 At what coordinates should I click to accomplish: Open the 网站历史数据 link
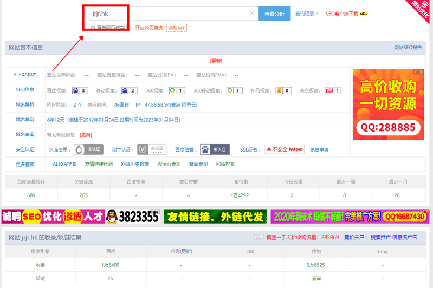[x=135, y=164]
